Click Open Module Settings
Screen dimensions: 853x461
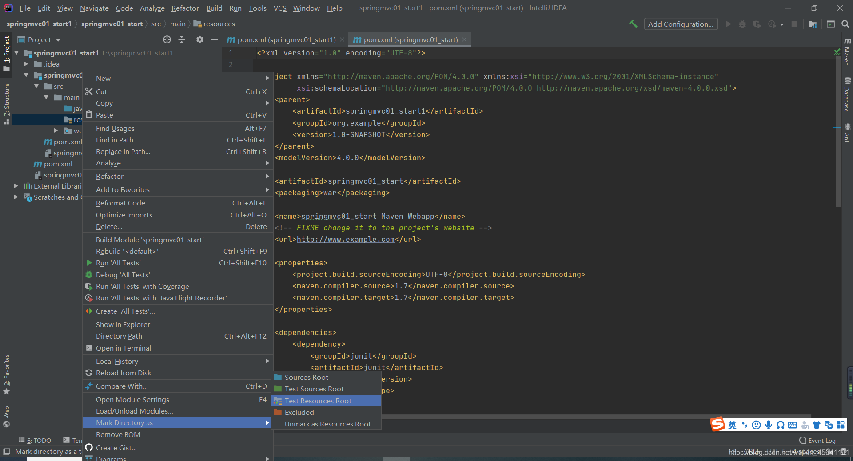pyautogui.click(x=178, y=399)
